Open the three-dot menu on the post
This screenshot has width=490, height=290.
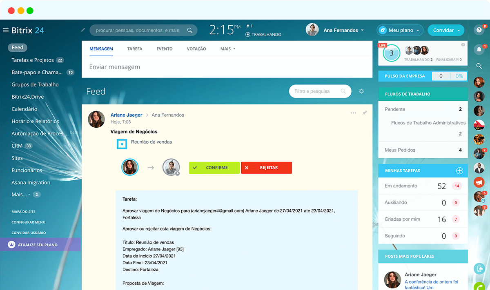pos(353,113)
